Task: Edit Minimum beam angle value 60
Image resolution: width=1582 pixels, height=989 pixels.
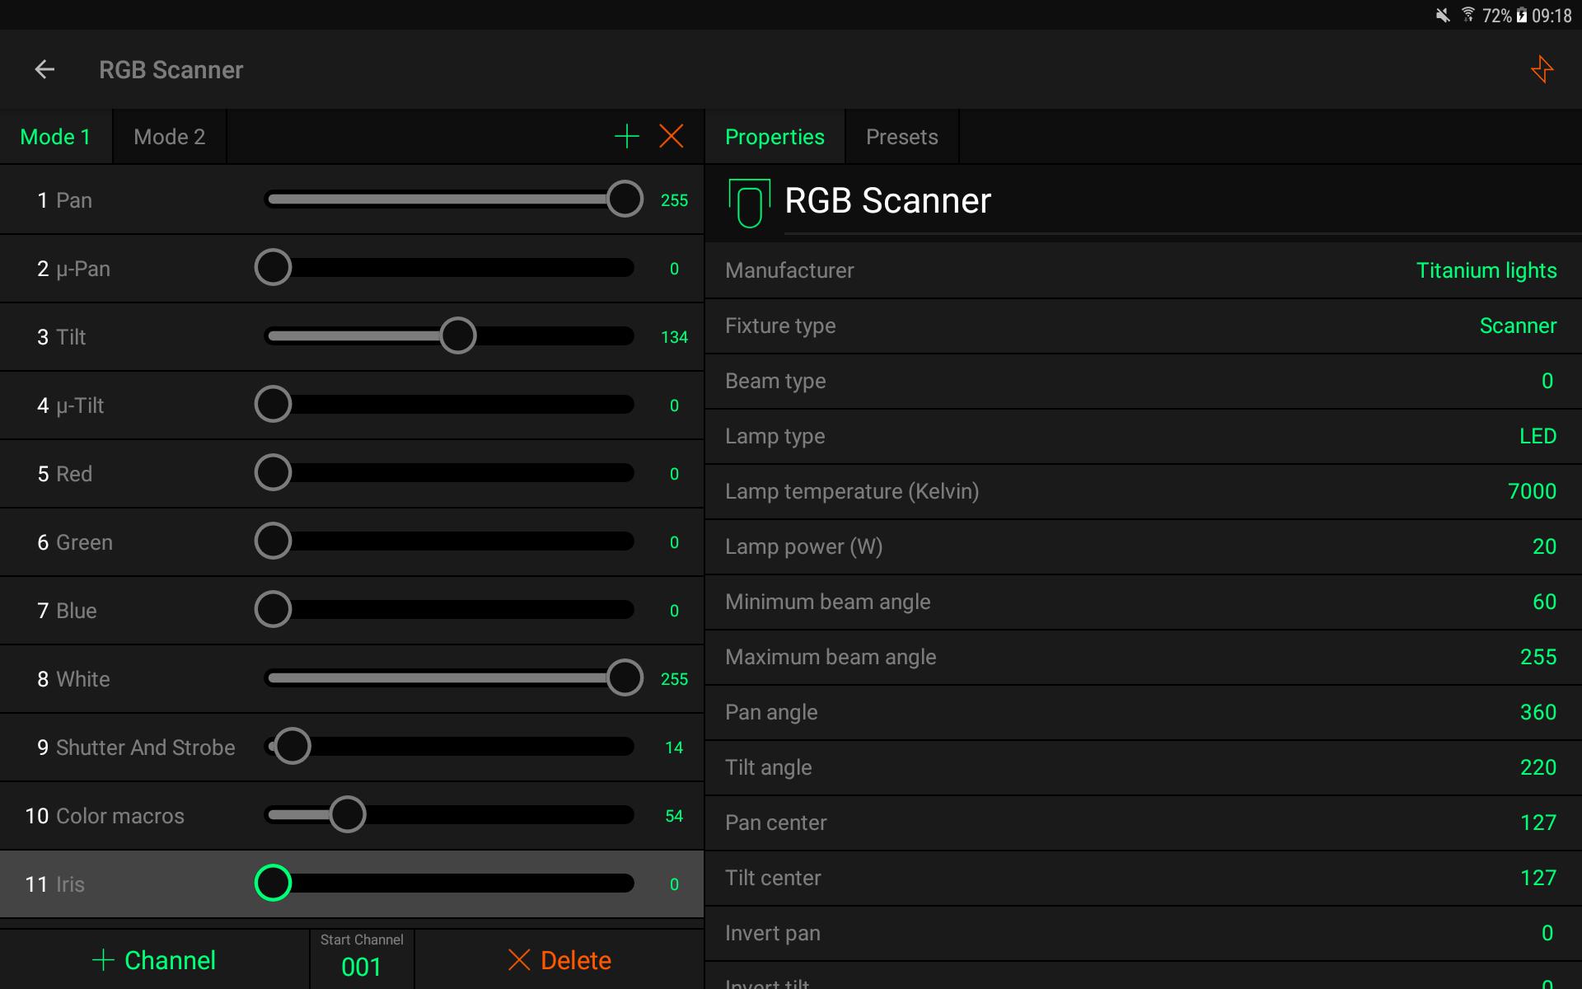Action: [1544, 602]
